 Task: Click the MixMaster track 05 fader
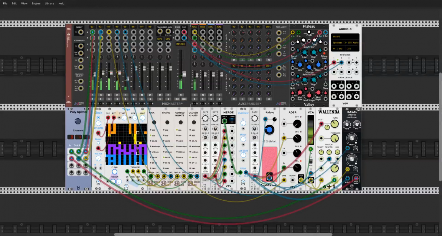point(128,79)
